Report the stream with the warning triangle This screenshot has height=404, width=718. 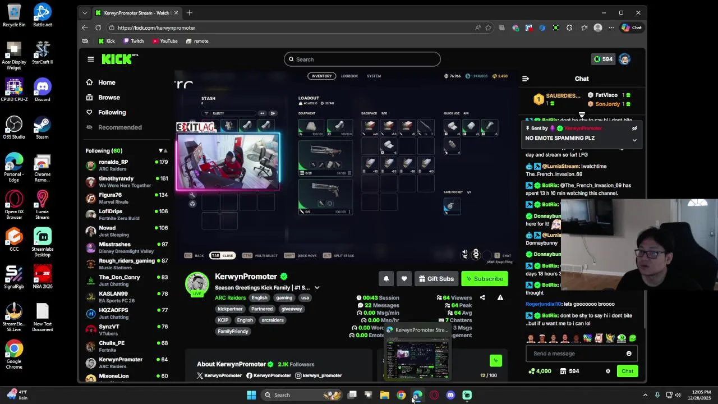click(500, 297)
